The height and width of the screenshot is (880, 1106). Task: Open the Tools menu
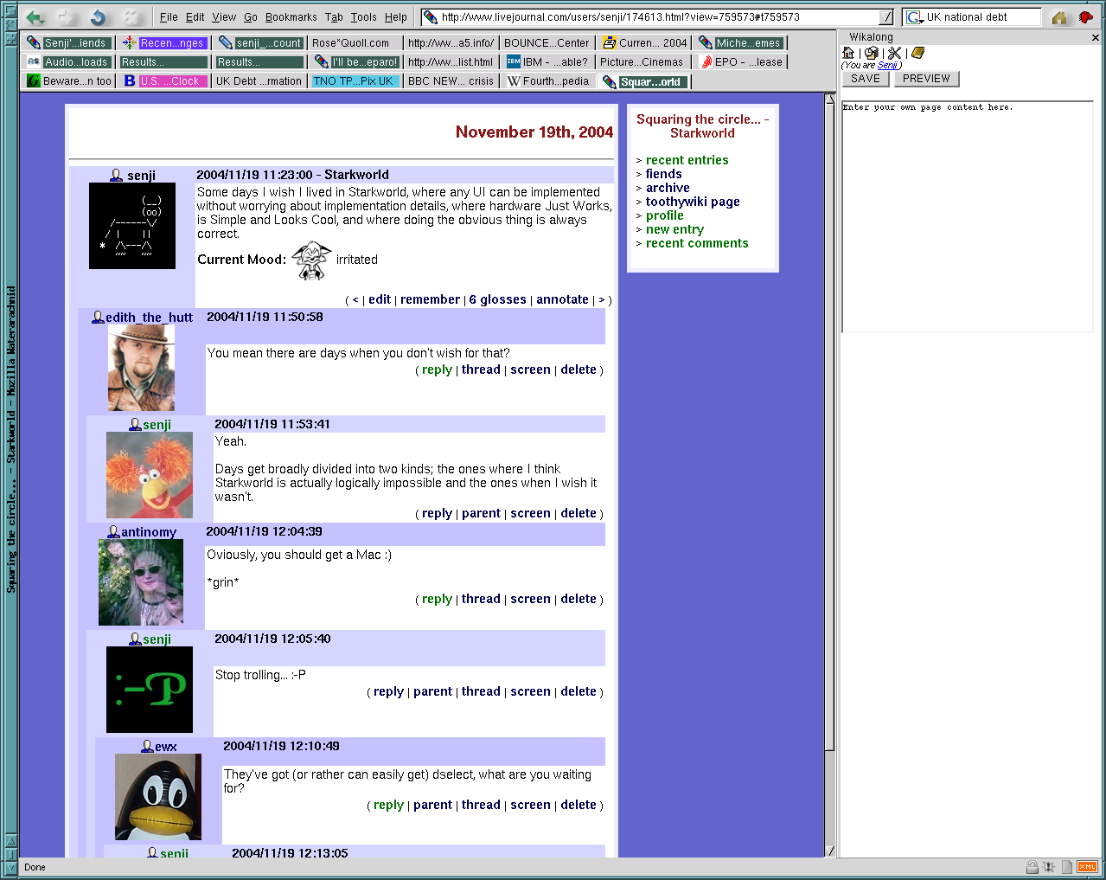pyautogui.click(x=363, y=17)
